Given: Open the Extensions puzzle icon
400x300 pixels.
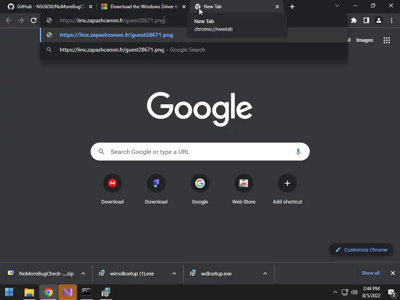Looking at the screenshot, I should coord(354,20).
